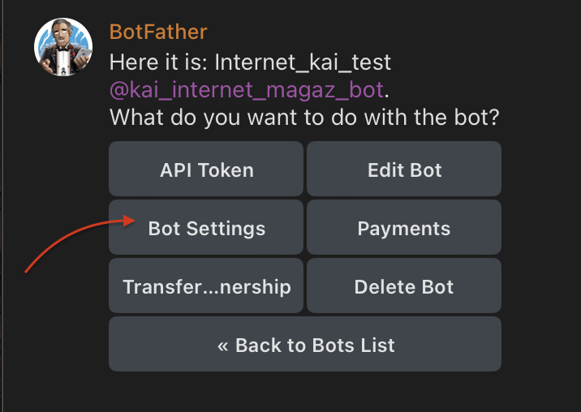
Task: Open the @kai_internet_magaz_bot username link
Action: [x=245, y=90]
